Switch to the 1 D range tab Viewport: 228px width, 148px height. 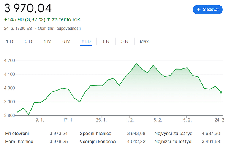pyautogui.click(x=9, y=41)
